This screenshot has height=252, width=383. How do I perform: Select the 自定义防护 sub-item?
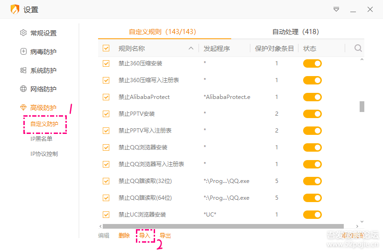(x=44, y=124)
